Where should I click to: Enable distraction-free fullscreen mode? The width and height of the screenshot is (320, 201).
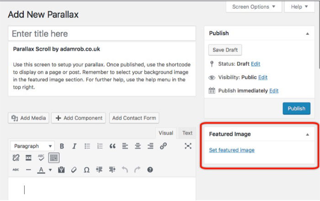[x=188, y=146]
